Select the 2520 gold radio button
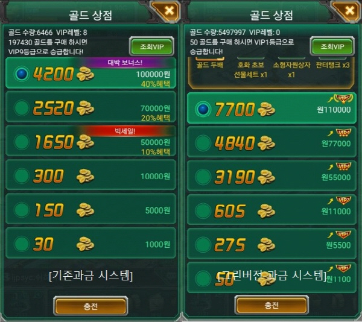The width and height of the screenshot is (362, 322). (x=22, y=108)
